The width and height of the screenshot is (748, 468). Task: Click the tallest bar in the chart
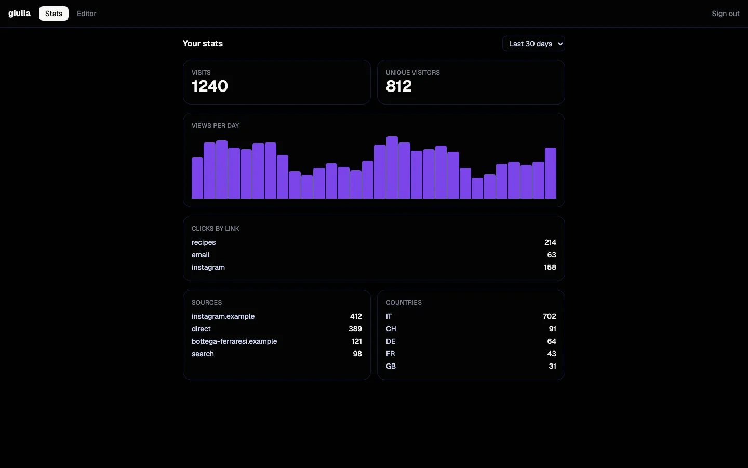(x=392, y=167)
